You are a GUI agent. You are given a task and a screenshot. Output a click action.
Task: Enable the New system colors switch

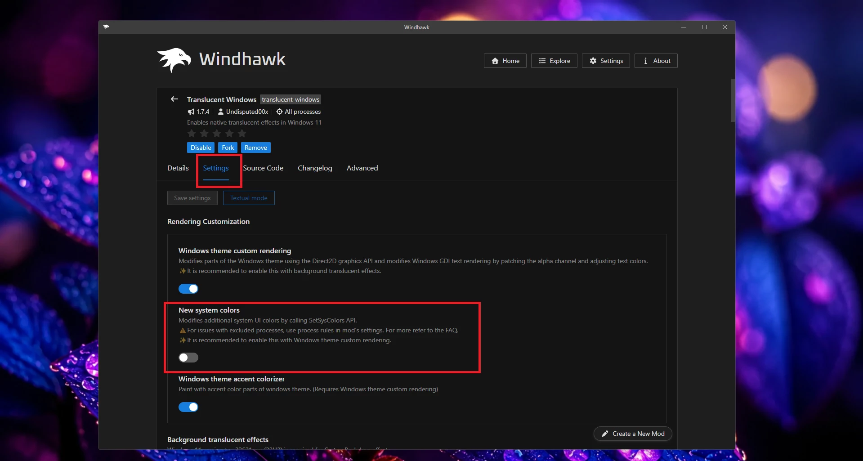click(188, 358)
